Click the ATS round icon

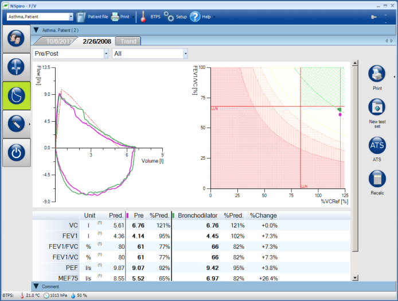[x=377, y=148]
